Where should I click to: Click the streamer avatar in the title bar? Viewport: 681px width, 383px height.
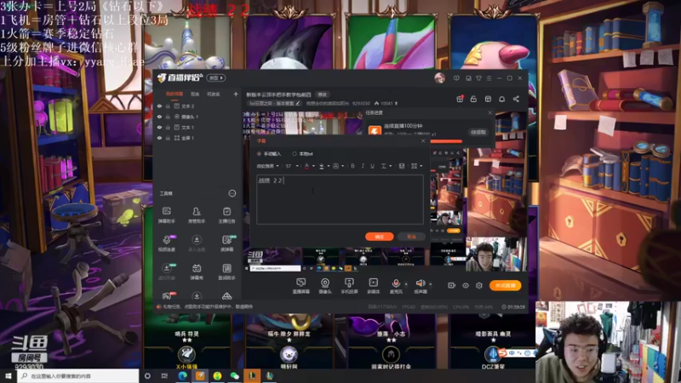click(439, 78)
